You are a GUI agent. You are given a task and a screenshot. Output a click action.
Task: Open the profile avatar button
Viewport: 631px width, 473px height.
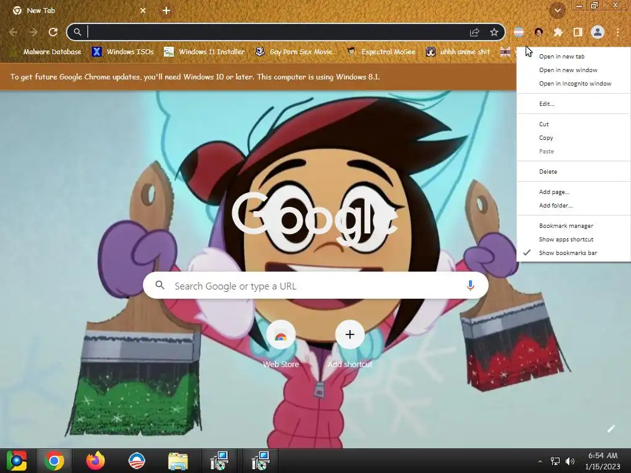click(x=598, y=32)
